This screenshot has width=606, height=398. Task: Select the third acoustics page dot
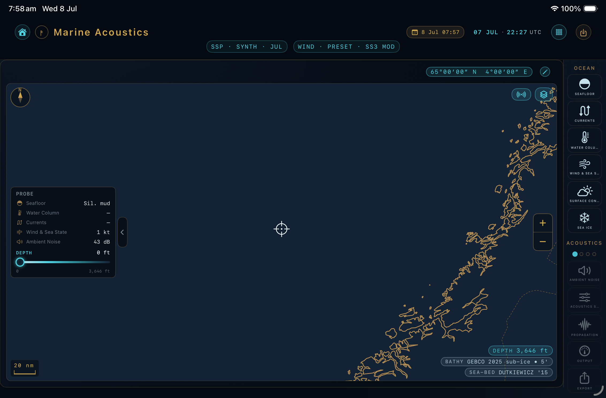click(588, 254)
